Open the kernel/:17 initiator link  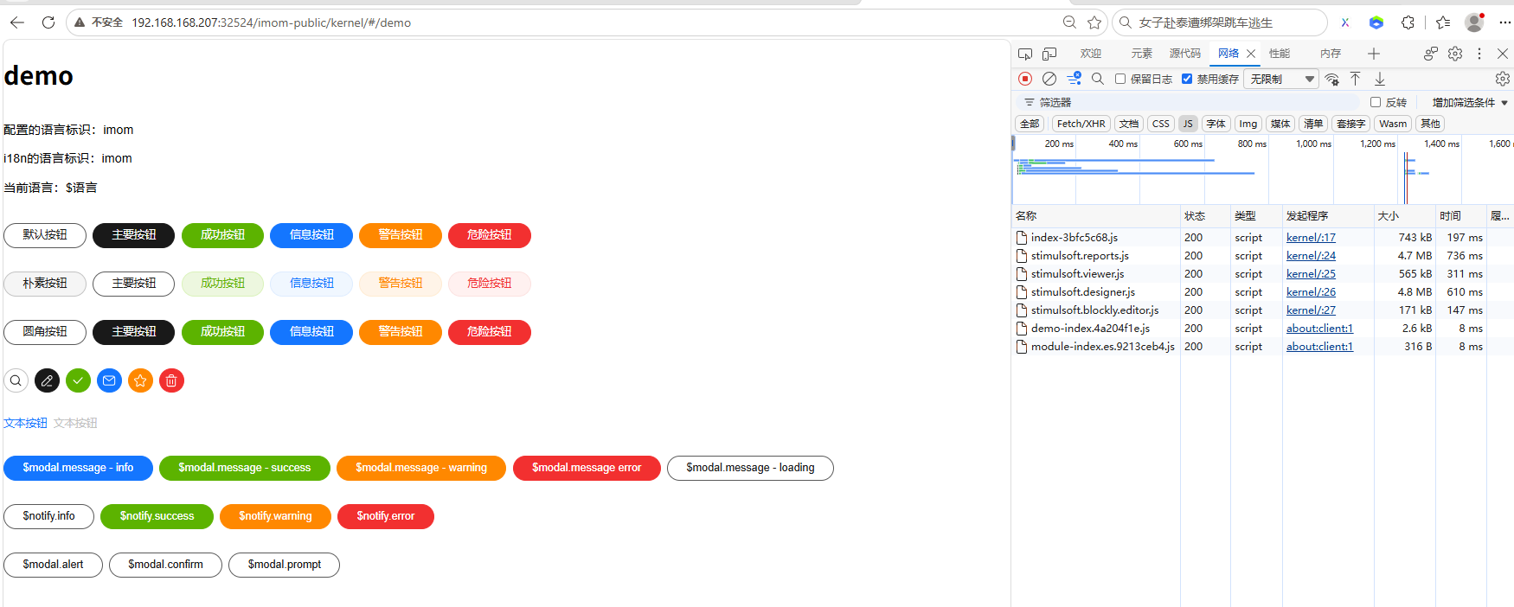pyautogui.click(x=1311, y=238)
